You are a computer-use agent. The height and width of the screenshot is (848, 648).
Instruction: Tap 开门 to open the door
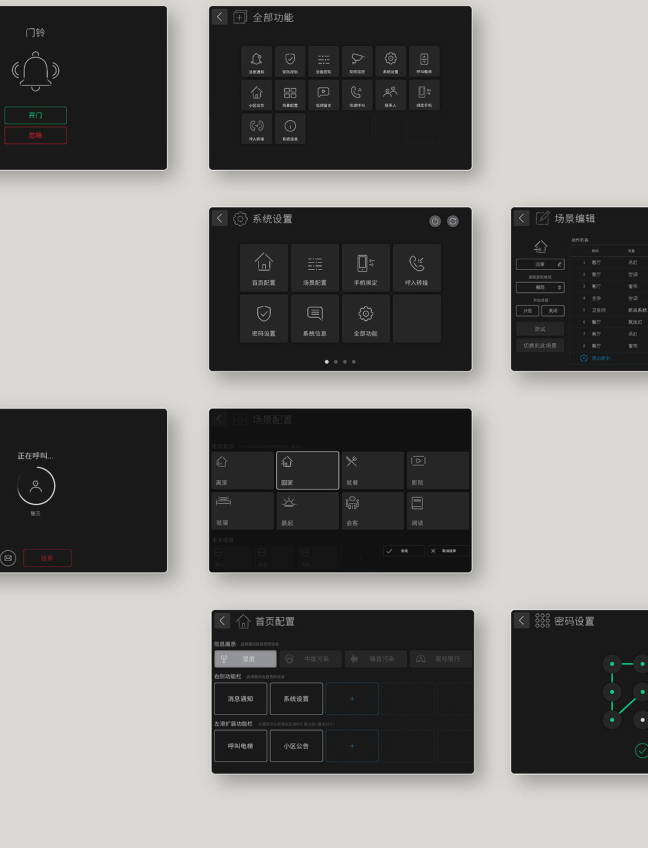pyautogui.click(x=36, y=115)
